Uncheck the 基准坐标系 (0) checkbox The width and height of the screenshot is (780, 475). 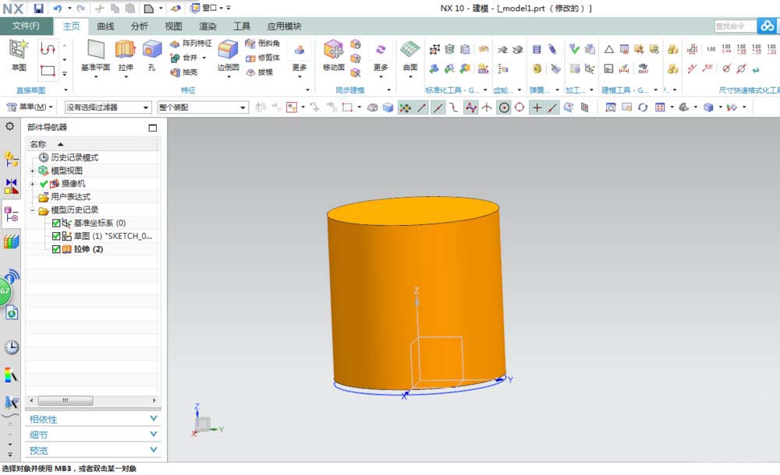(x=56, y=223)
